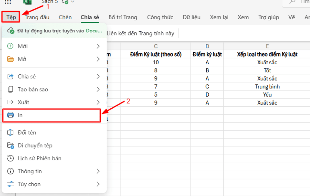Open the file name dropdown arrow
310x196 pixels.
pyautogui.click(x=73, y=1)
